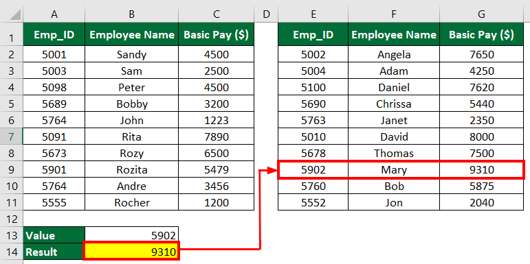Select the Rozy cell
The width and height of the screenshot is (530, 264).
tap(132, 154)
